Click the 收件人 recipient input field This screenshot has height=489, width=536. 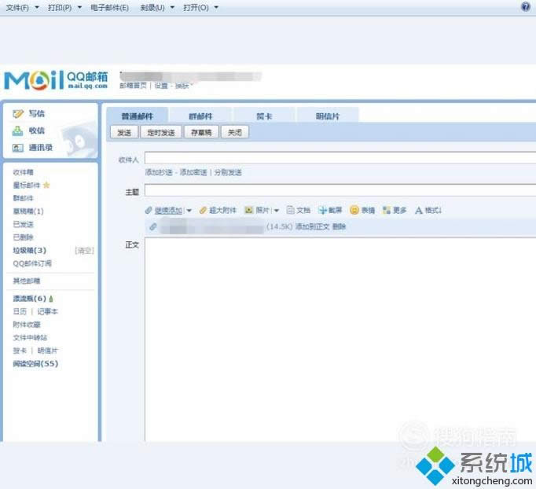tap(340, 158)
